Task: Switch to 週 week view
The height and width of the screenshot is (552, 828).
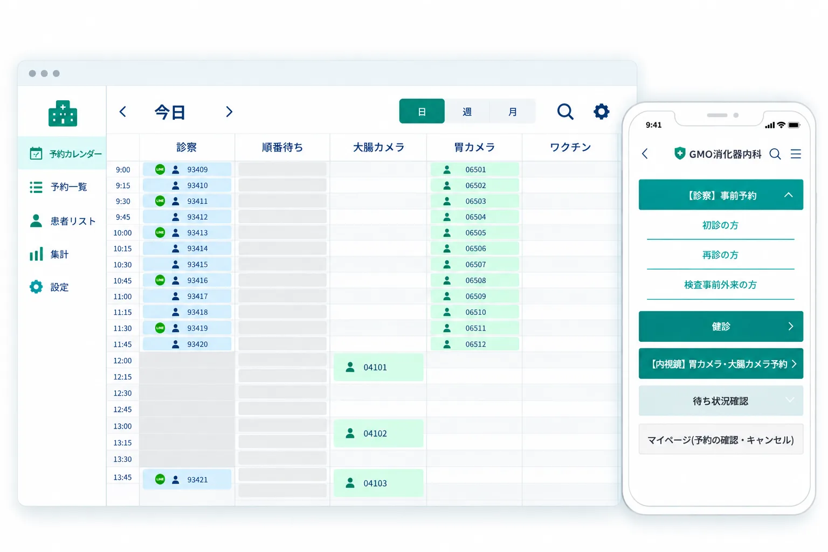Action: point(467,112)
